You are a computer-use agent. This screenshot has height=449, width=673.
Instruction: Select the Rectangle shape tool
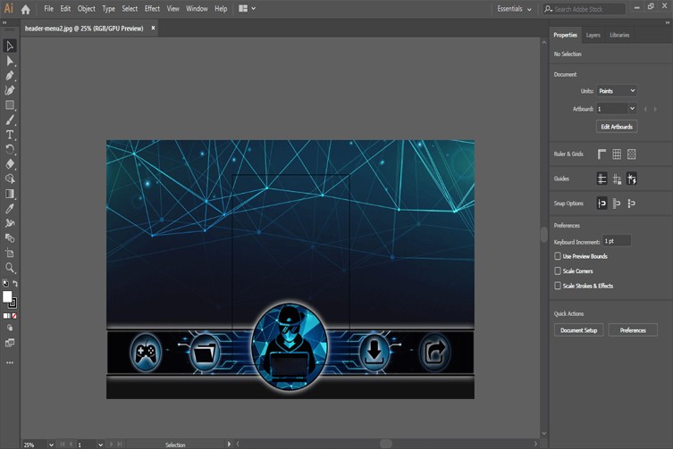pos(10,105)
